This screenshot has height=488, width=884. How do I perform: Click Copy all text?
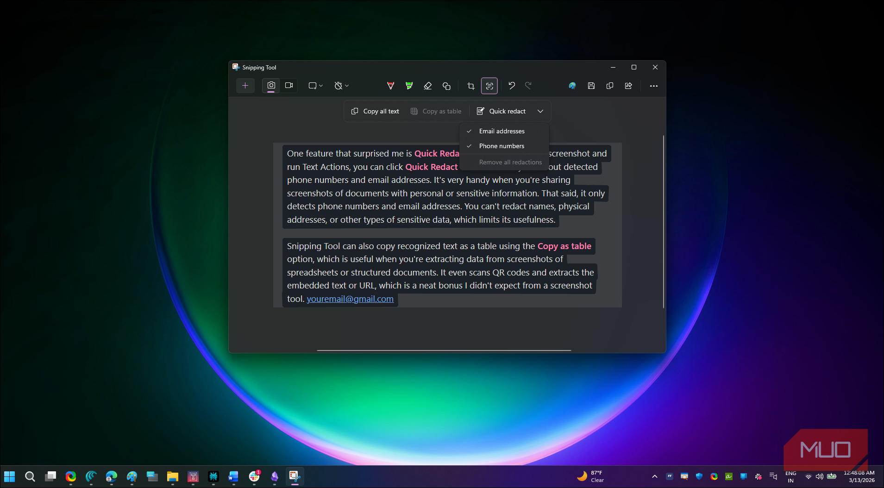pos(375,111)
